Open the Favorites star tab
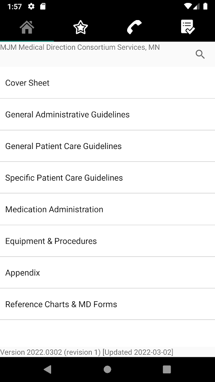215x382 pixels. click(x=80, y=27)
